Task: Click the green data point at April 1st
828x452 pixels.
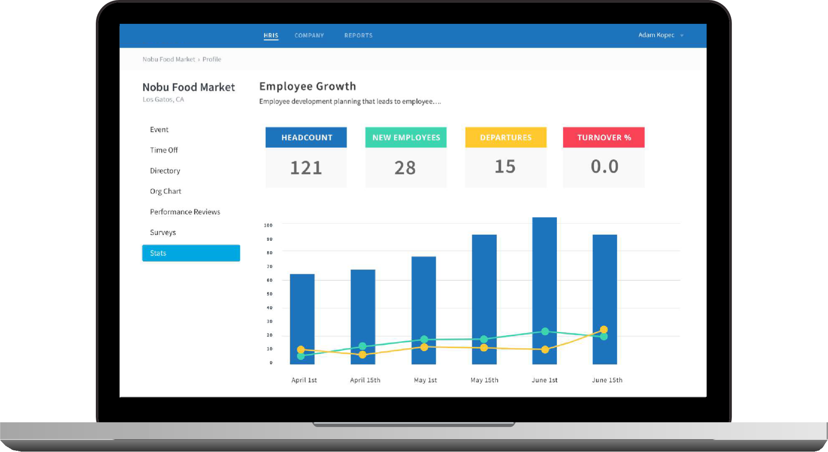Action: click(301, 356)
